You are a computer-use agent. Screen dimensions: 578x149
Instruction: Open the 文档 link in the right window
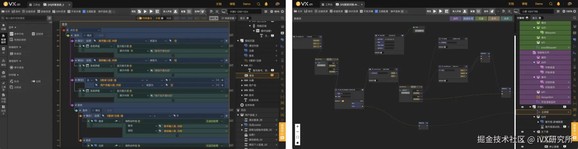(511, 4)
